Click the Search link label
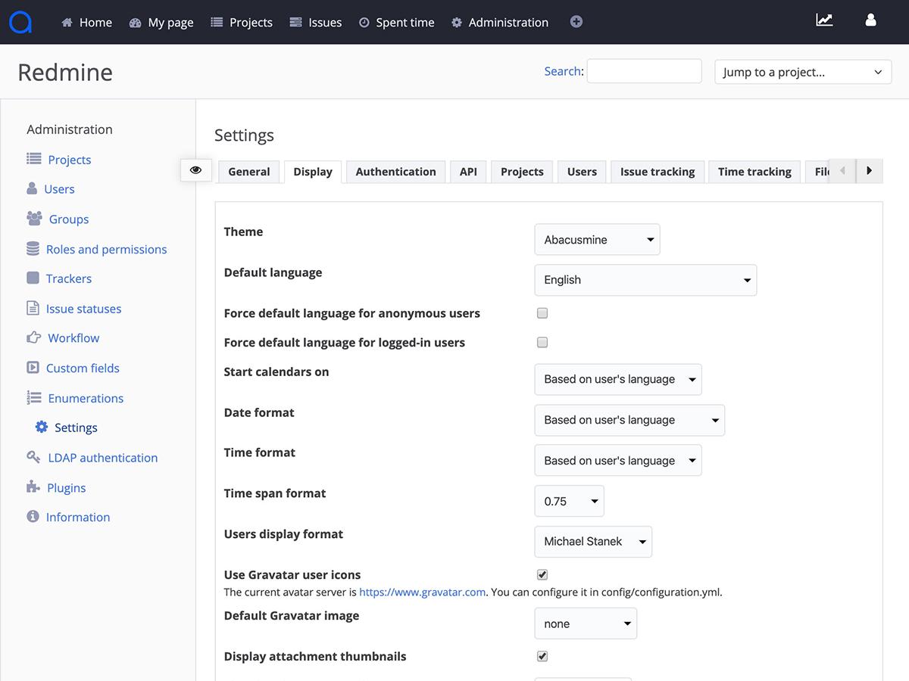This screenshot has width=909, height=681. coord(563,71)
